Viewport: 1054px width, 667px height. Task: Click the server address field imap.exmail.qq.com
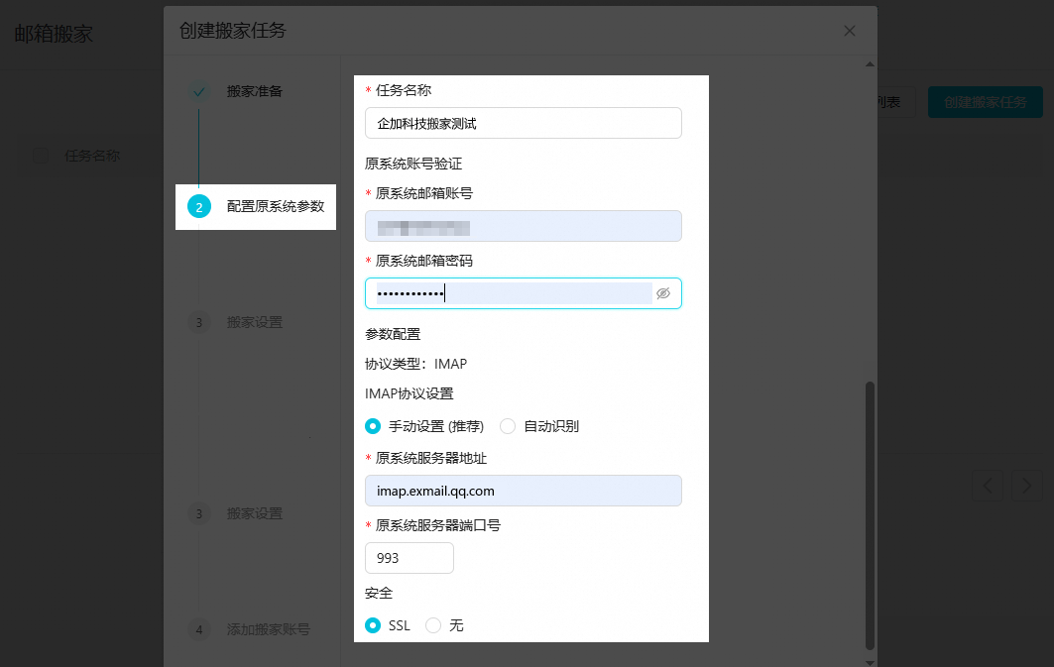click(523, 491)
